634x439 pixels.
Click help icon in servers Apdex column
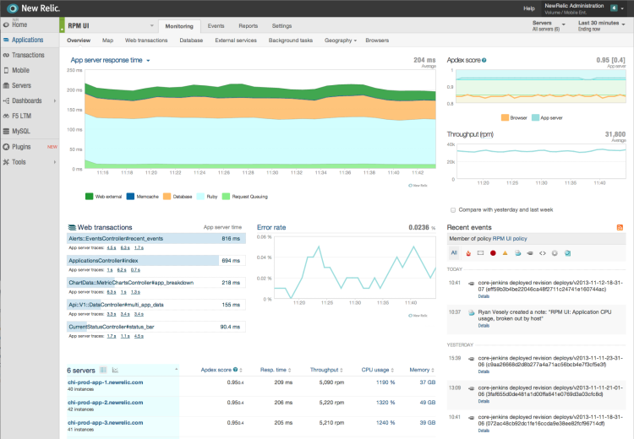pyautogui.click(x=235, y=370)
